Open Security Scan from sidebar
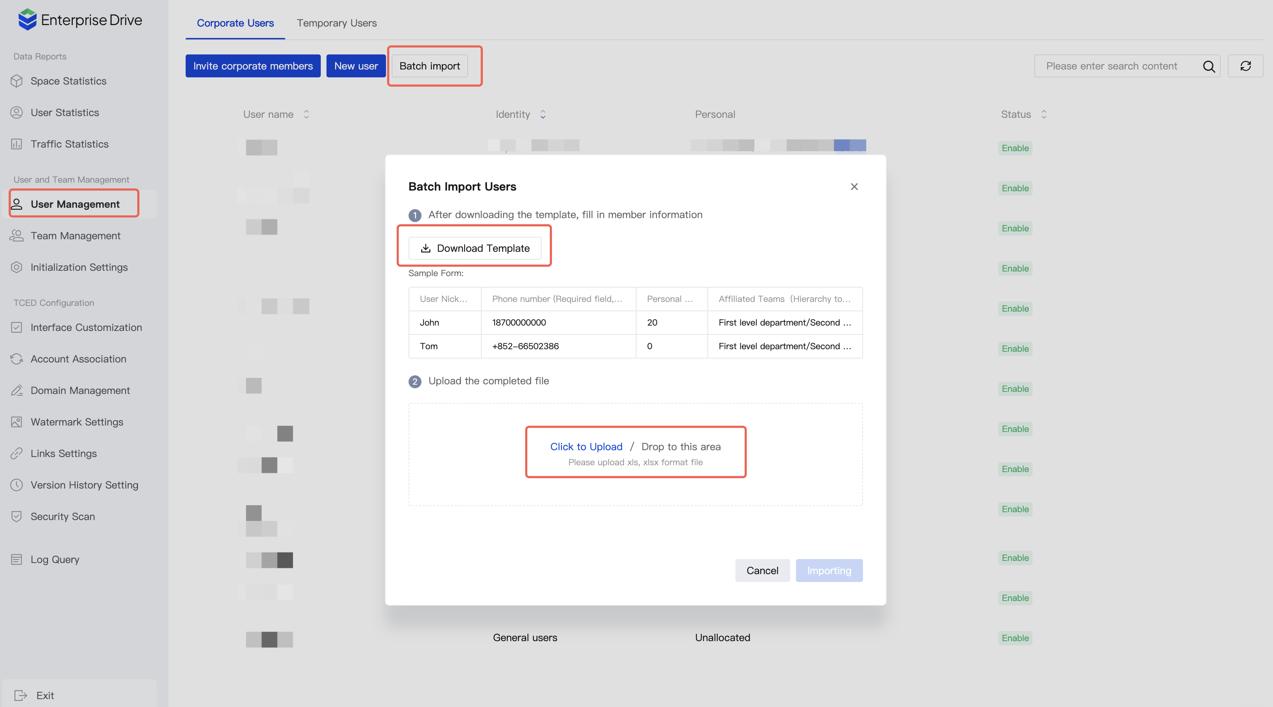 click(x=62, y=516)
